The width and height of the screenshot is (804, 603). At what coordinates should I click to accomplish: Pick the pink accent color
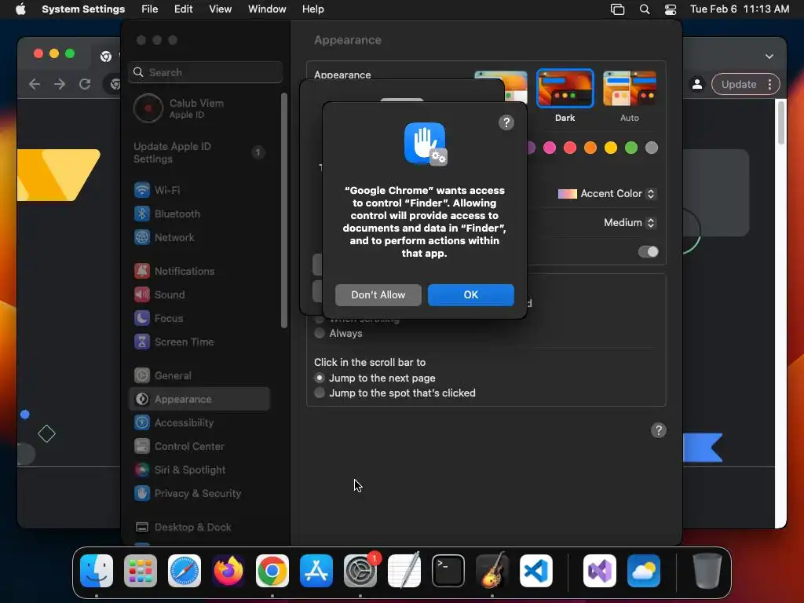[x=549, y=148]
